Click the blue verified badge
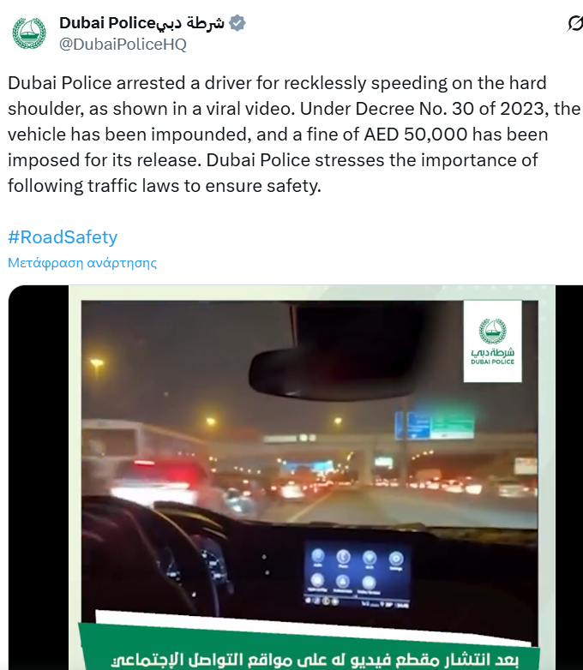Viewport: 583px width, 670px height. click(237, 23)
